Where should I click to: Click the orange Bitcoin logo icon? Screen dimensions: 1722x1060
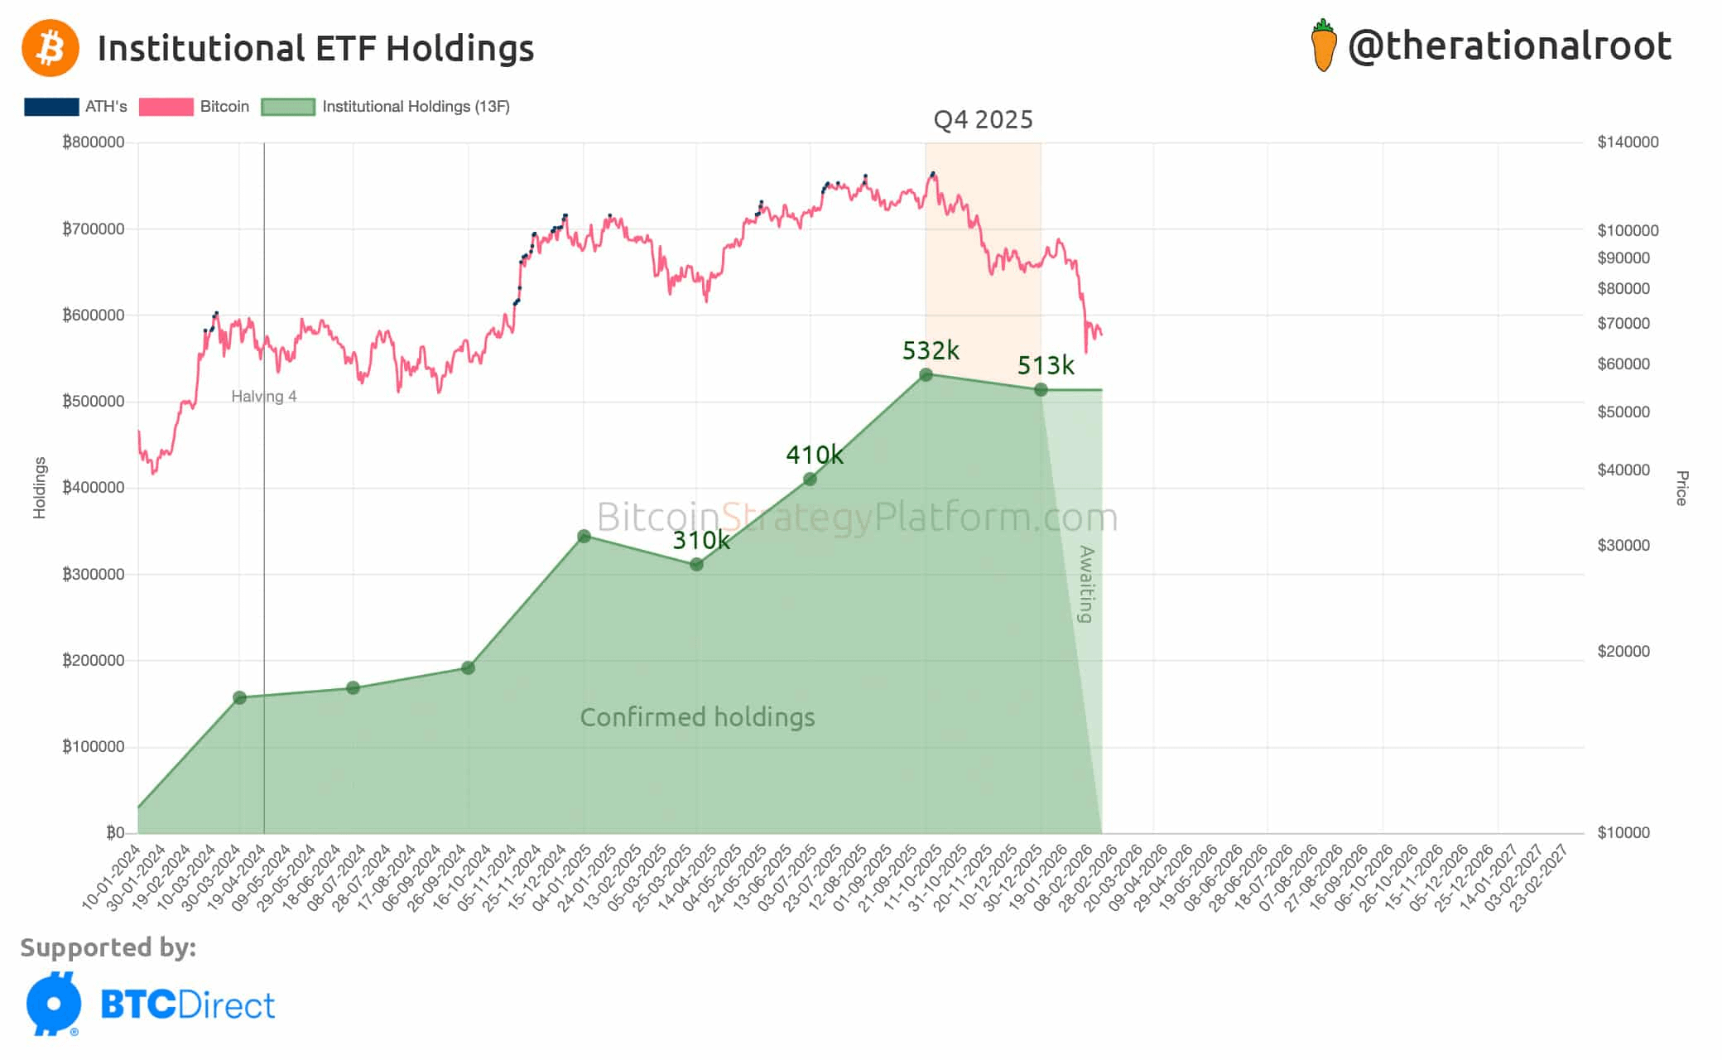click(51, 48)
